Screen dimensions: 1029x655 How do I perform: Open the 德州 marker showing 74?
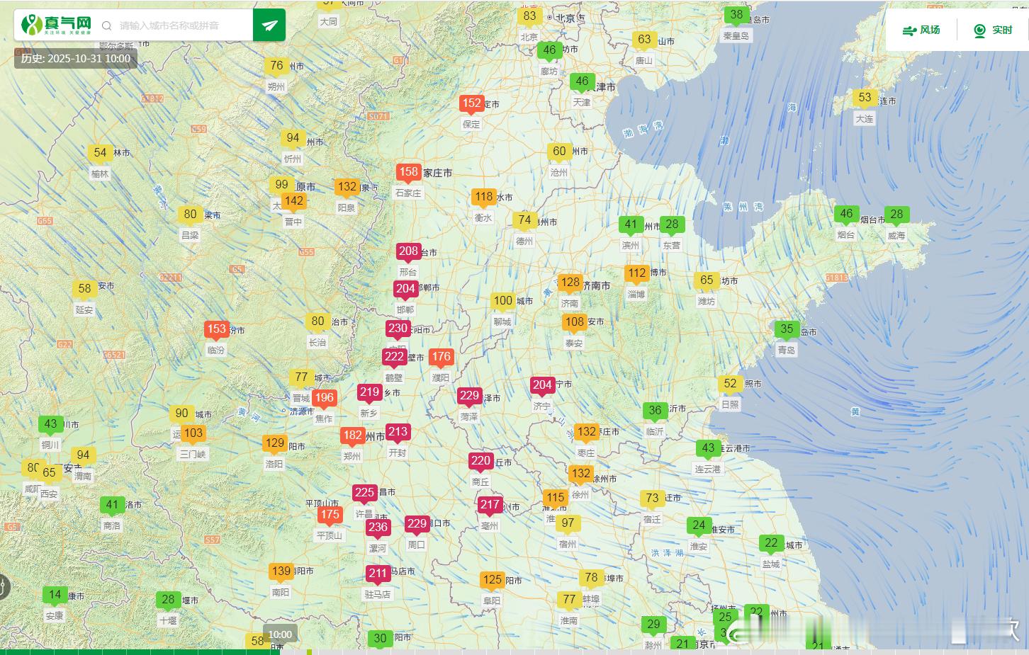[x=524, y=221]
